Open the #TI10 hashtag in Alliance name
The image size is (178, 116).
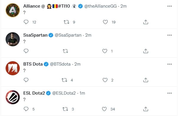click(64, 6)
